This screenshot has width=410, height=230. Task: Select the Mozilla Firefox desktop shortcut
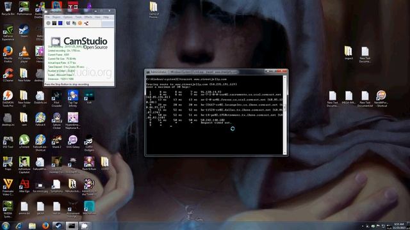(x=8, y=54)
